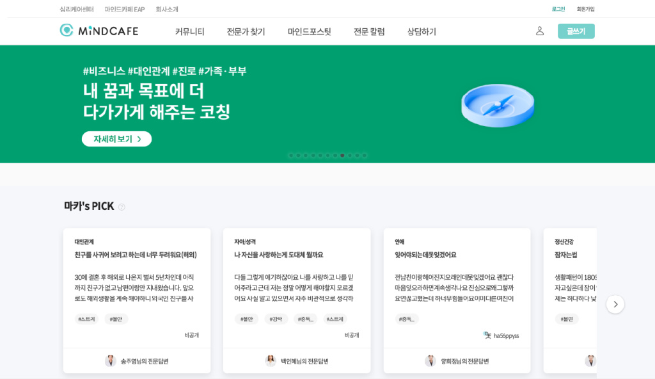The image size is (655, 379).
Task: Click 백인혜 counselor profile photo
Action: 271,360
